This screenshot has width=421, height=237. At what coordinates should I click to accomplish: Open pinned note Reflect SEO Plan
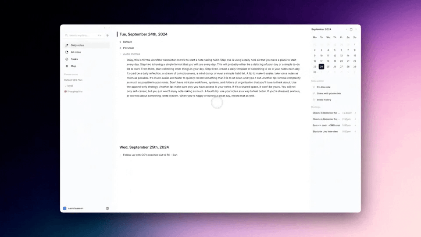pos(73,80)
